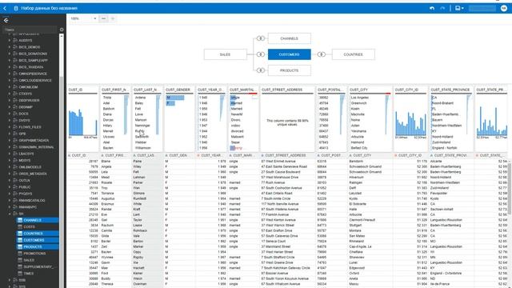Click the SALES table icon in tree

click(x=20, y=260)
